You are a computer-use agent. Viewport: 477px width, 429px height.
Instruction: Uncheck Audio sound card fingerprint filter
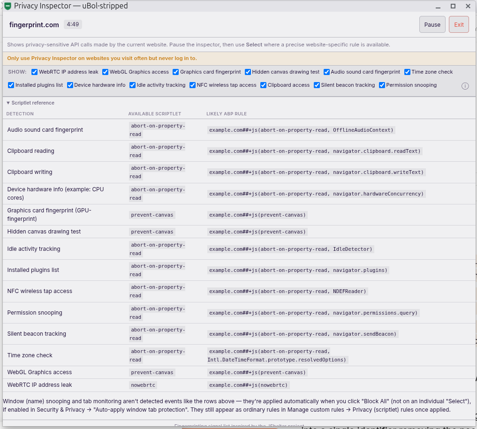[x=326, y=72]
